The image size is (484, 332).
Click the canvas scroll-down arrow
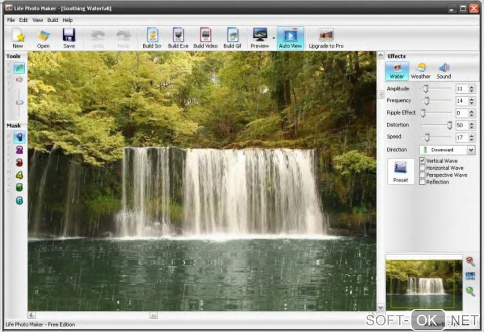tap(380, 307)
